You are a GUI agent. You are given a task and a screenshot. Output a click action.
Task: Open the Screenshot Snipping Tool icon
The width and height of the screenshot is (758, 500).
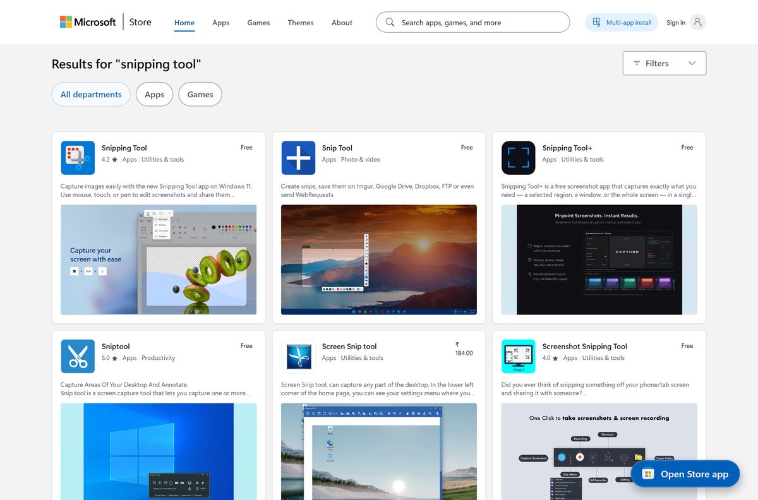[x=519, y=356]
